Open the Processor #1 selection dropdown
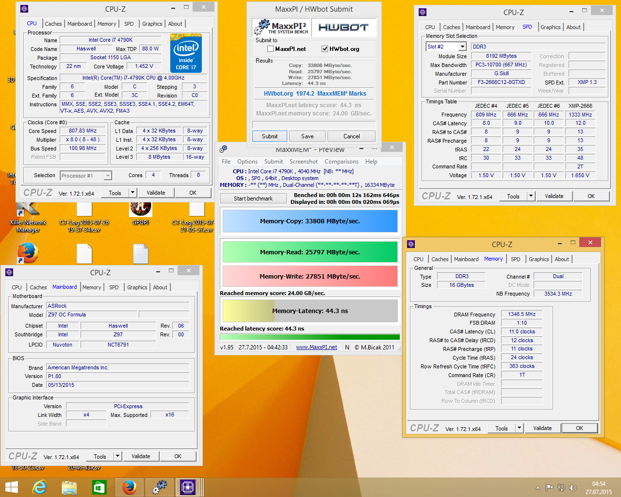The height and width of the screenshot is (497, 621). (108, 176)
